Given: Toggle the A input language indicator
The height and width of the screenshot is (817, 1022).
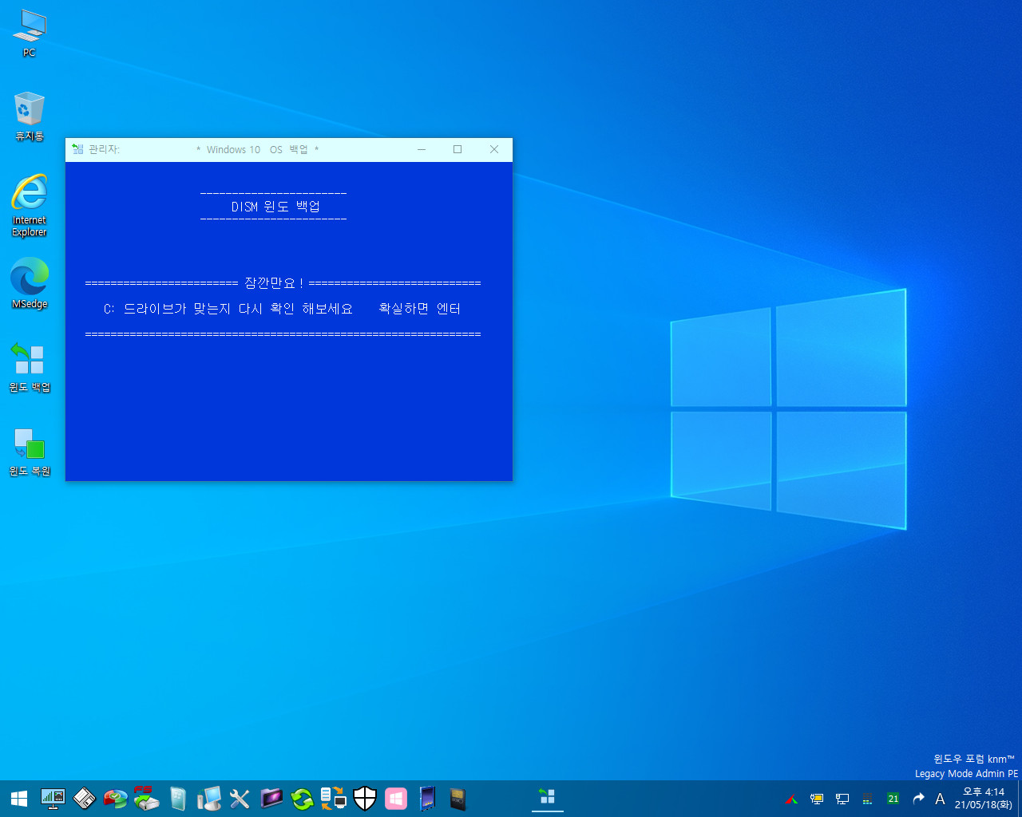Looking at the screenshot, I should click(x=940, y=799).
